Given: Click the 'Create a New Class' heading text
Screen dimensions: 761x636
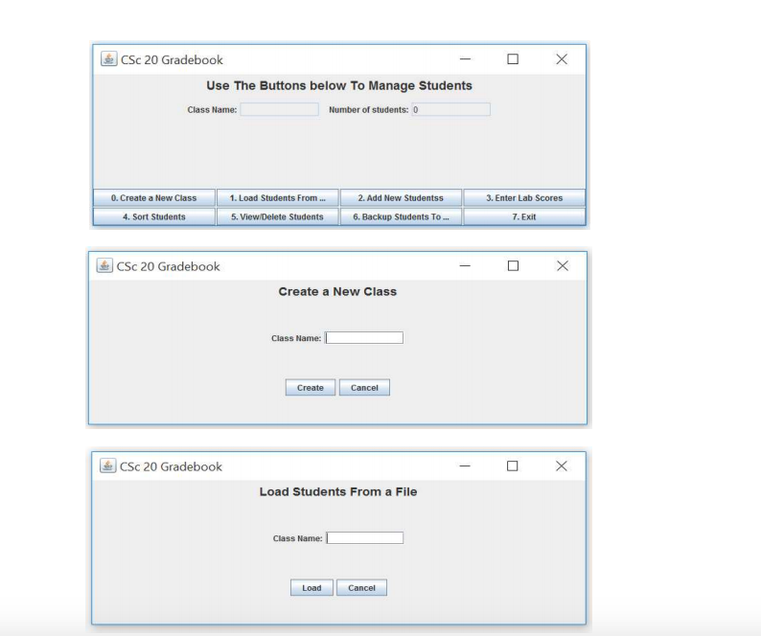Looking at the screenshot, I should coord(337,291).
